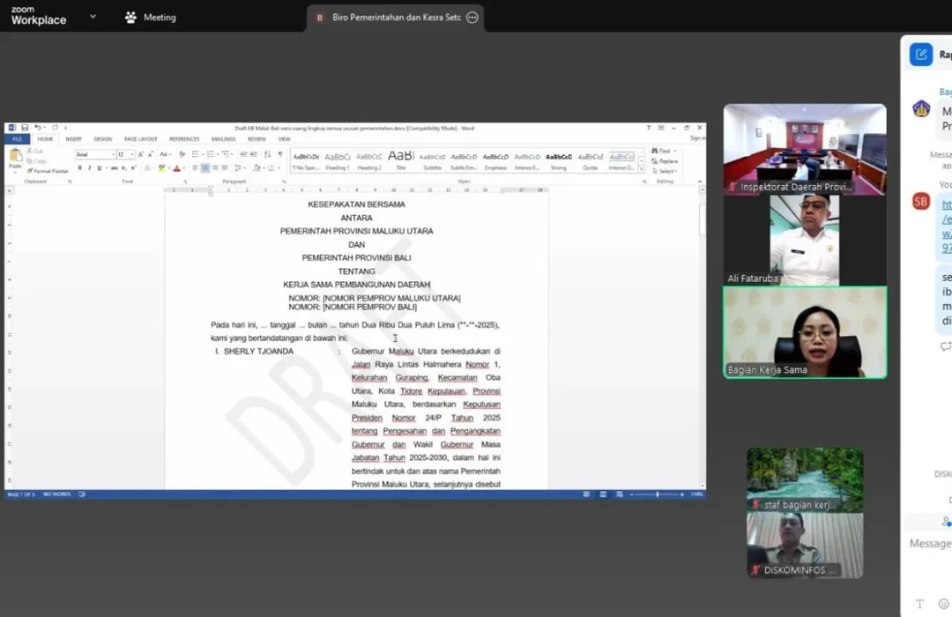The width and height of the screenshot is (952, 617).
Task: Click Replace in the Editing group
Action: (667, 161)
